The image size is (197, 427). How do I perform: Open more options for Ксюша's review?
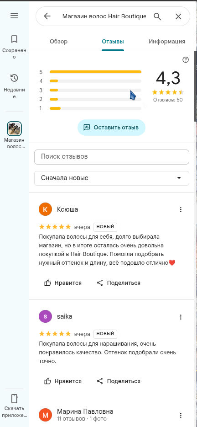click(x=181, y=209)
